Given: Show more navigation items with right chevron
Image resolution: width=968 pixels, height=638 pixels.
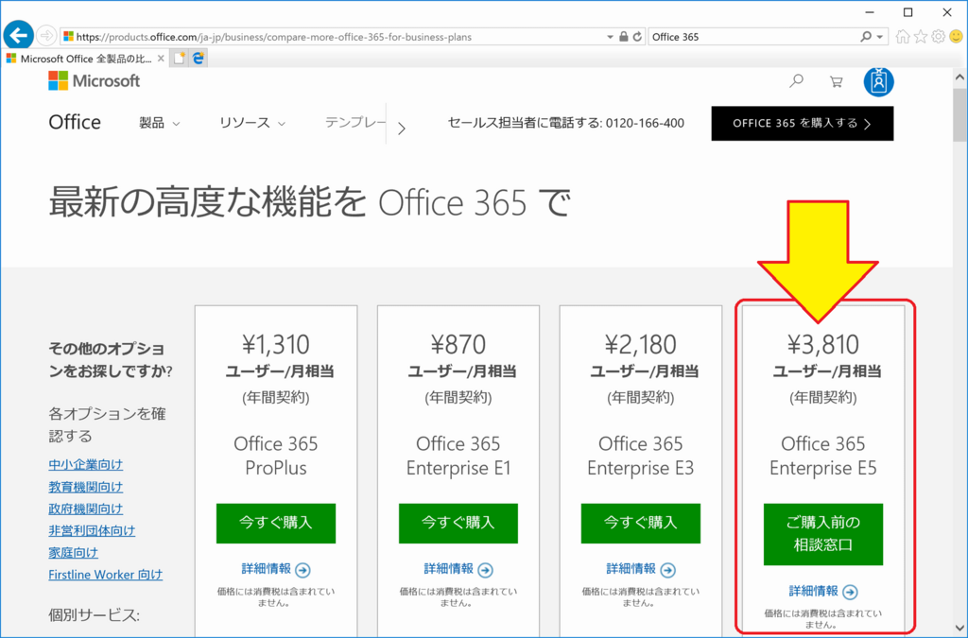Looking at the screenshot, I should 401,129.
